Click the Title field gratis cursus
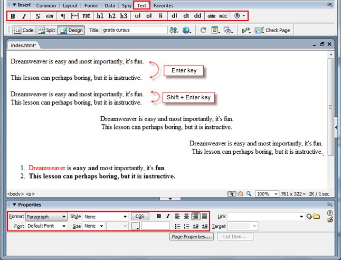 coord(135,30)
